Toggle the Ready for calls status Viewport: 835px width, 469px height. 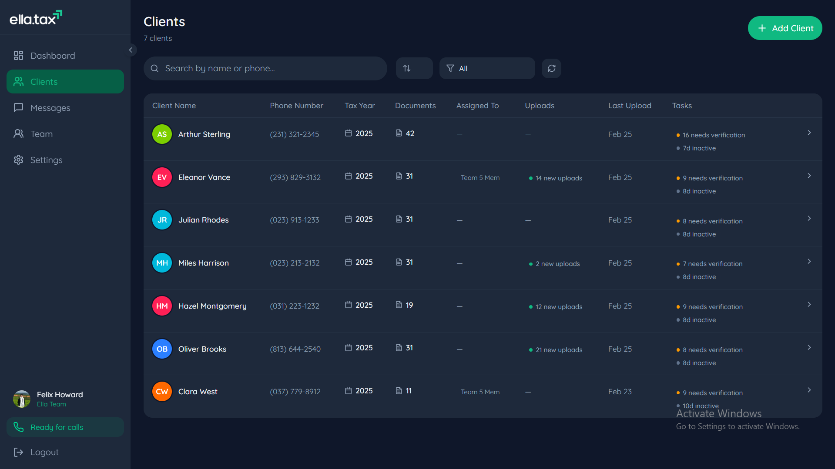[x=65, y=427]
